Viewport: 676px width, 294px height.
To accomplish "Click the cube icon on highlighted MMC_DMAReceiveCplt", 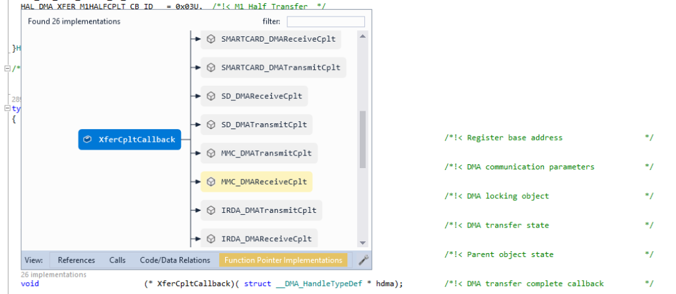I will (211, 182).
